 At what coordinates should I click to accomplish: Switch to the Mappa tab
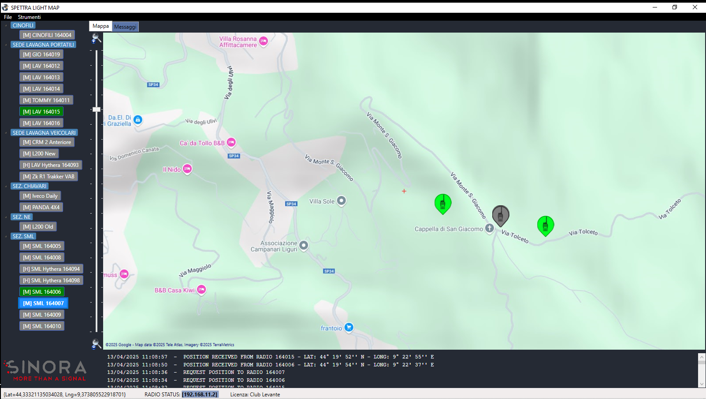tap(100, 26)
